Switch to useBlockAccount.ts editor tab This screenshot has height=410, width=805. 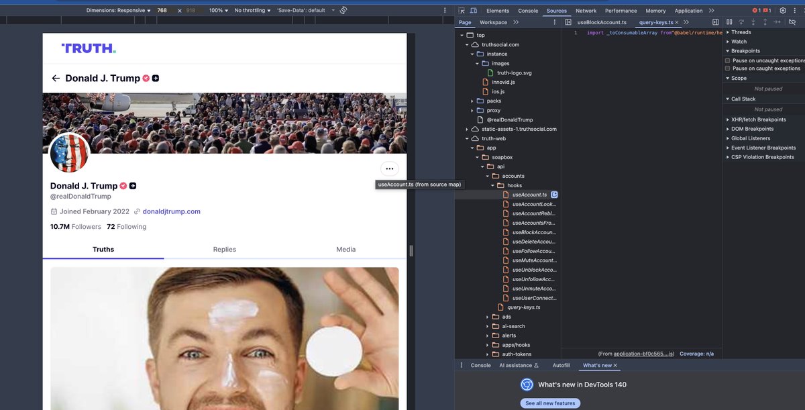(x=602, y=22)
